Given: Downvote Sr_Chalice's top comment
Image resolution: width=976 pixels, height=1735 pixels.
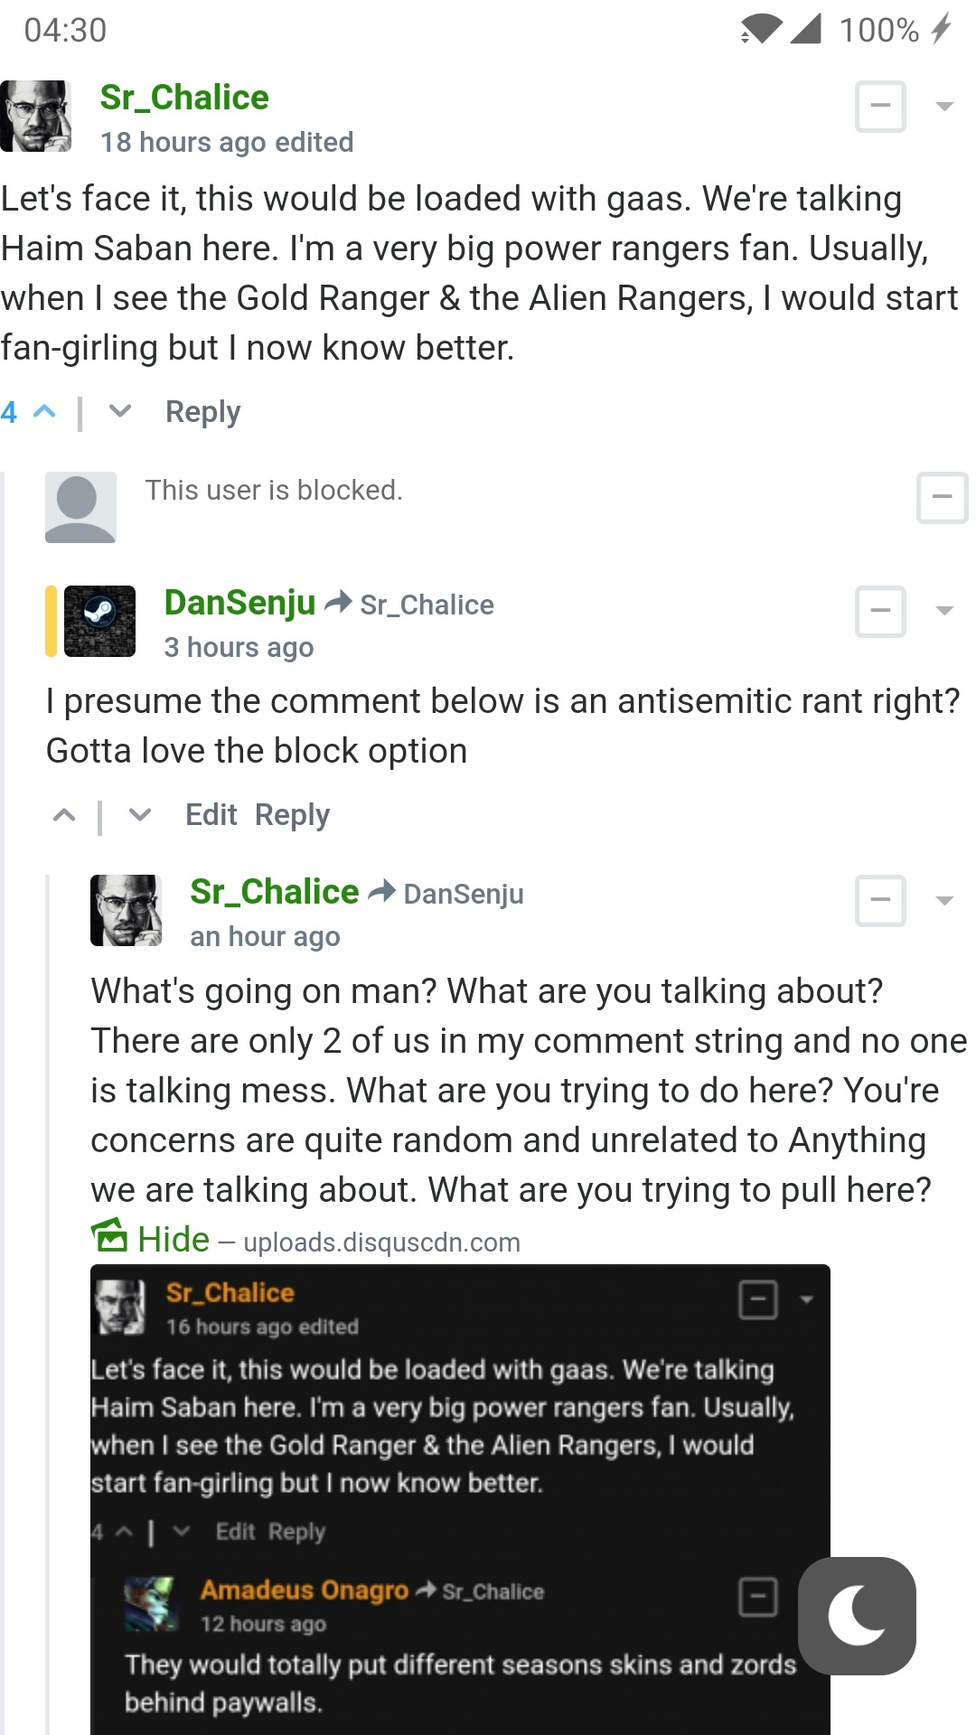Looking at the screenshot, I should point(119,412).
